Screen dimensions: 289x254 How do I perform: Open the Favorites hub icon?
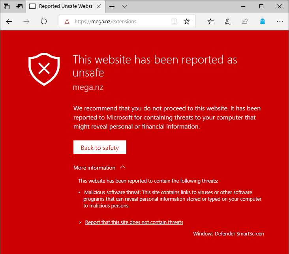(x=210, y=22)
